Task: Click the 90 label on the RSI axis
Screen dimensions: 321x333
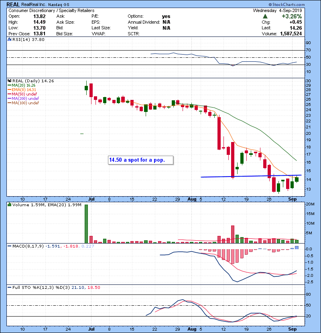Action: pos(308,43)
